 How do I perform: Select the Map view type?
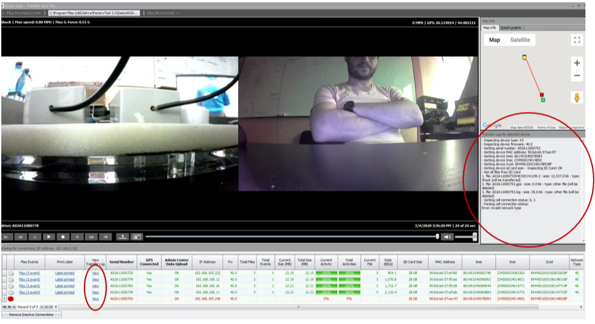click(494, 40)
